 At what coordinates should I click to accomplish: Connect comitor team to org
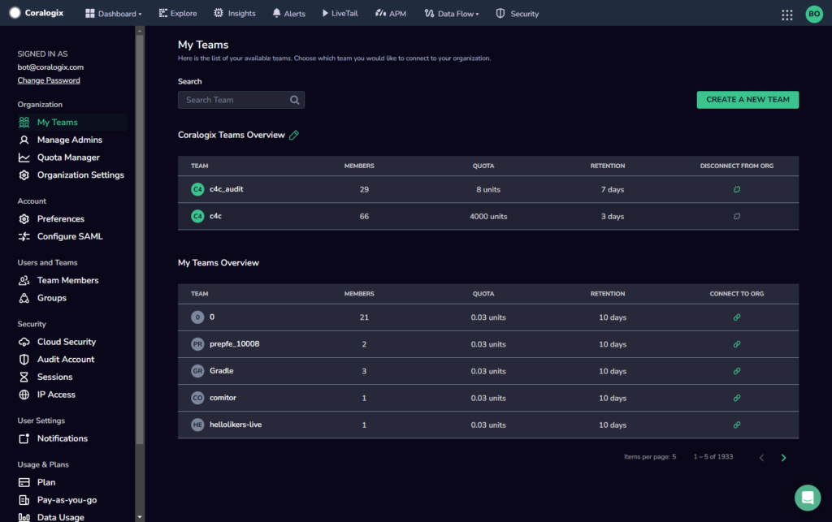click(x=736, y=398)
